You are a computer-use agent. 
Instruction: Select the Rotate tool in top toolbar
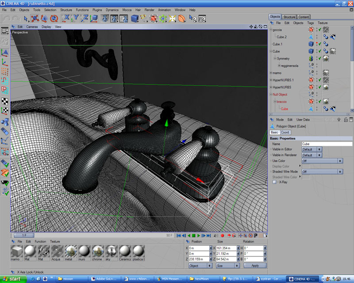point(54,19)
